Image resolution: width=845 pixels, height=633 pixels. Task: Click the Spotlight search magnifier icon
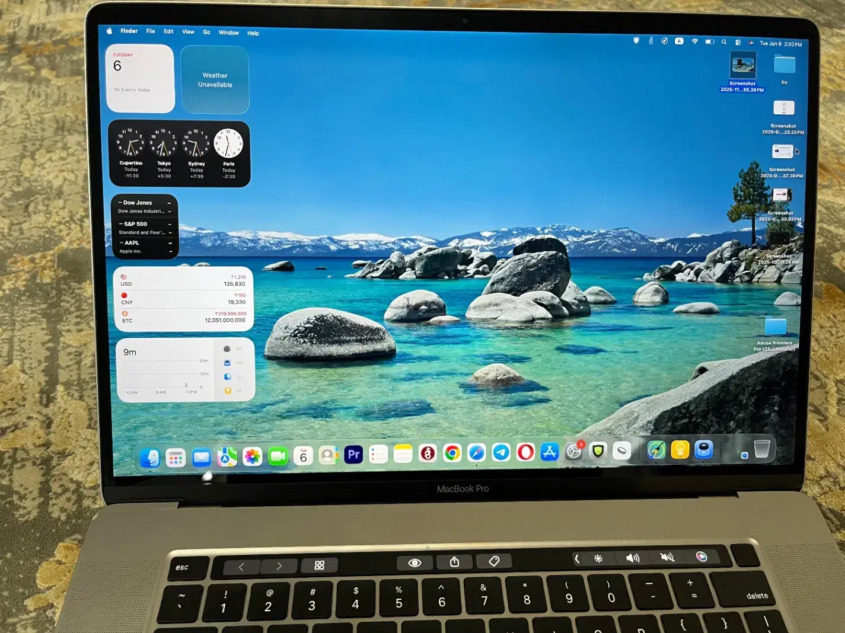(723, 42)
